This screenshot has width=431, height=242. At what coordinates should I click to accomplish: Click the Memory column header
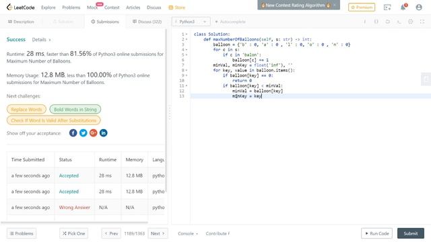coord(135,160)
